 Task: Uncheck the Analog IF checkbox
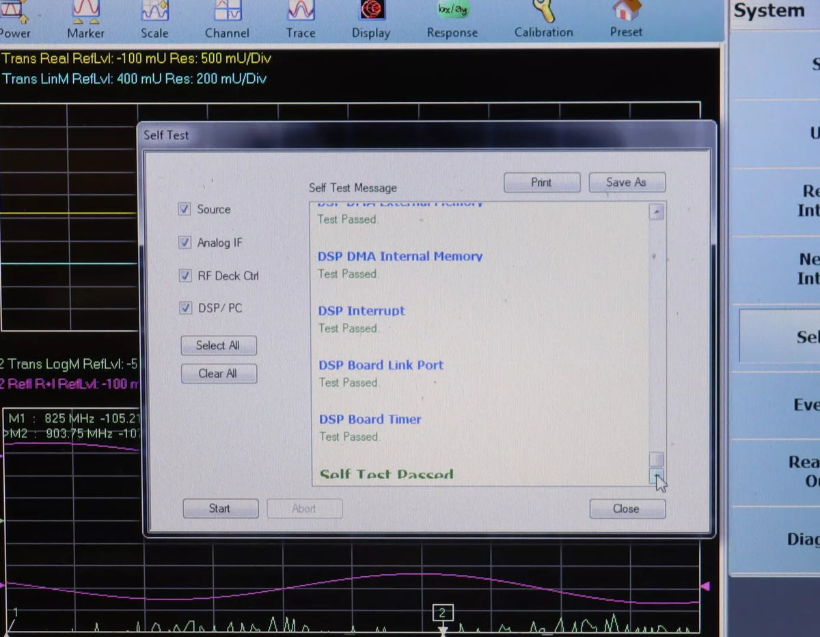[x=184, y=242]
